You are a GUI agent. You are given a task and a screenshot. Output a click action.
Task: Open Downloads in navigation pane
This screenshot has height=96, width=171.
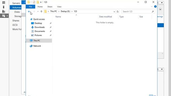point(40,27)
